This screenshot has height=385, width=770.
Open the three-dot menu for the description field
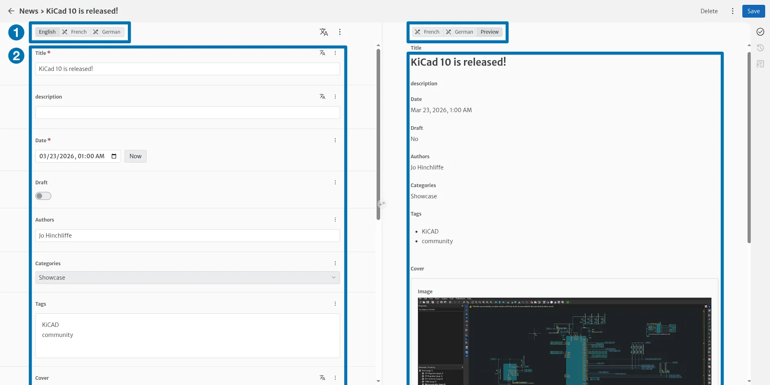tap(335, 97)
